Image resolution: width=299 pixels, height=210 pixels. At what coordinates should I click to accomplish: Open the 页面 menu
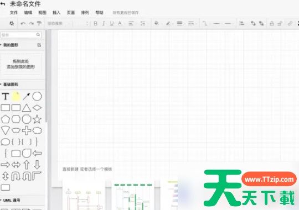(x=71, y=13)
